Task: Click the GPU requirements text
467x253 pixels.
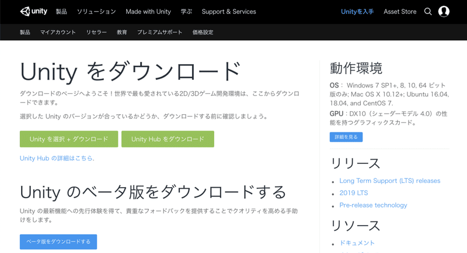Action: point(388,118)
